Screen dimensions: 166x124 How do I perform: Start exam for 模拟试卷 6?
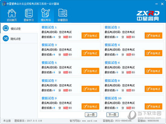[153, 71]
